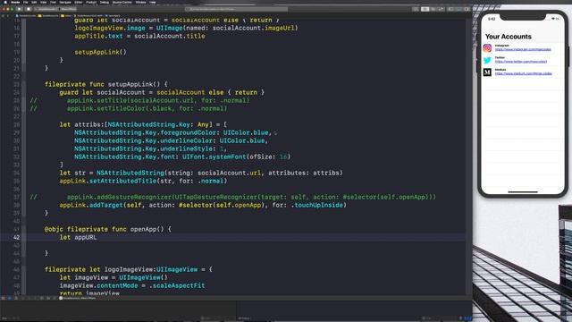The height and width of the screenshot is (322, 572).
Task: Open the Navigate menu
Action: tap(65, 2)
